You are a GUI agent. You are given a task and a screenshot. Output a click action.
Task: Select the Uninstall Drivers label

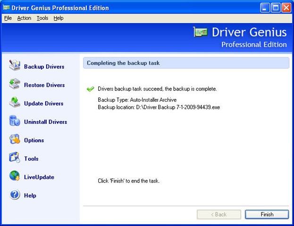[46, 122]
